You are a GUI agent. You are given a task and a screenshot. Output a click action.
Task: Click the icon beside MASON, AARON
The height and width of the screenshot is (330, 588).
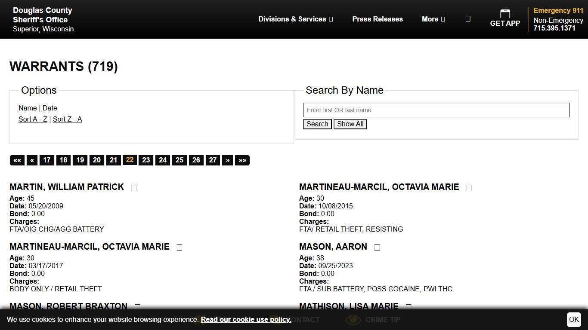tap(377, 247)
